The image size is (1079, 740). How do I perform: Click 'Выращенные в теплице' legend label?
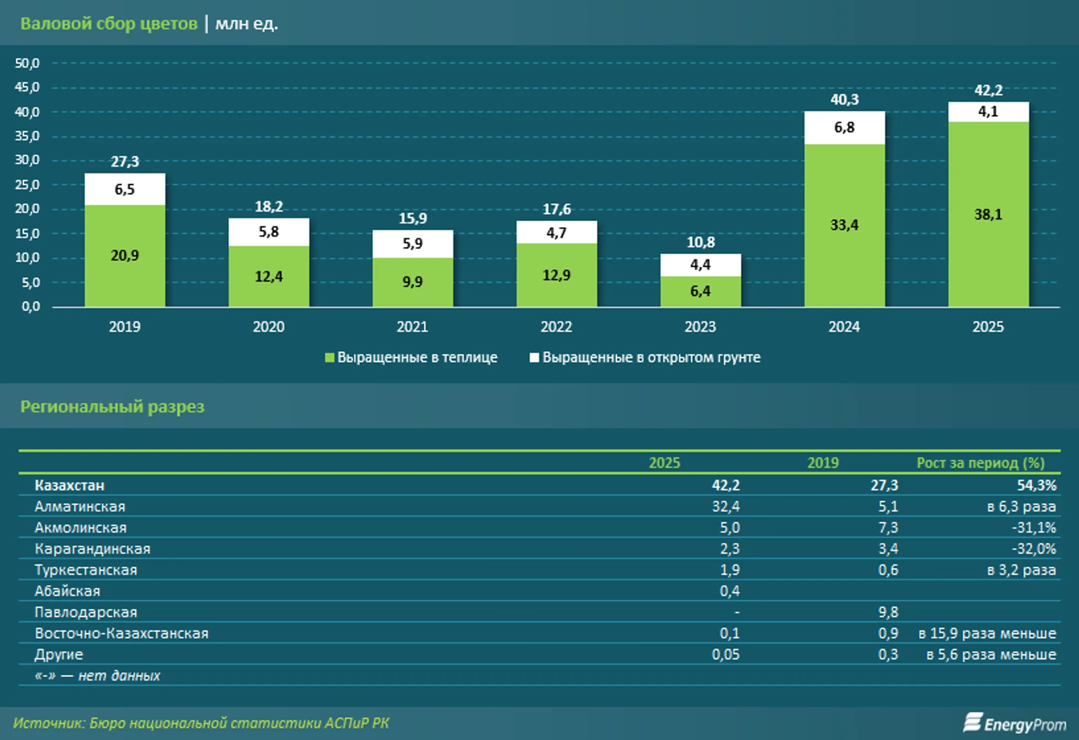[x=417, y=358]
